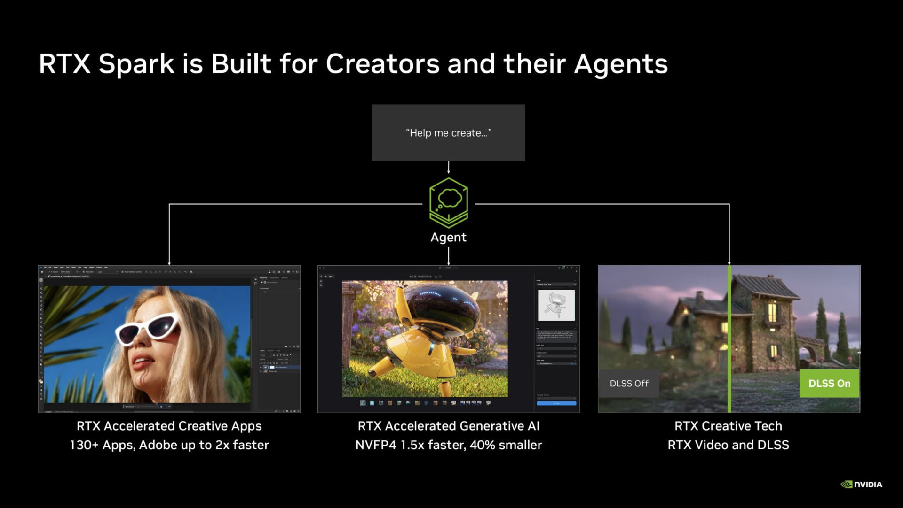Open the Help menu in the Photoshop screenshot
This screenshot has width=903, height=508.
click(x=106, y=267)
